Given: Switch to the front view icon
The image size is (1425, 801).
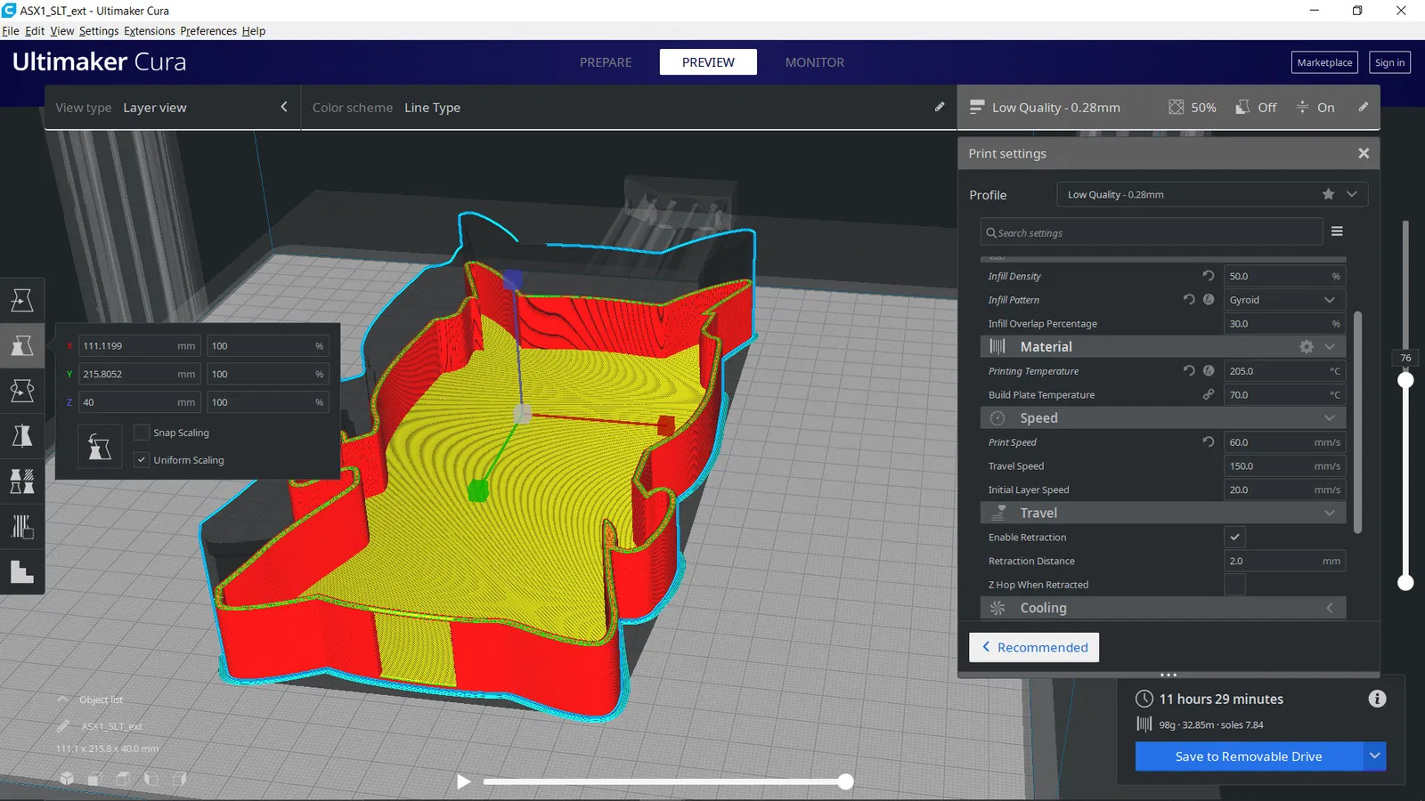Looking at the screenshot, I should pos(94,779).
